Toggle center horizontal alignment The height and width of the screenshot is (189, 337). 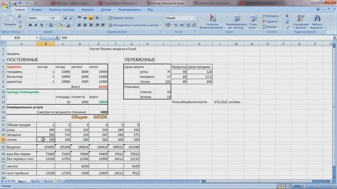click(x=85, y=25)
